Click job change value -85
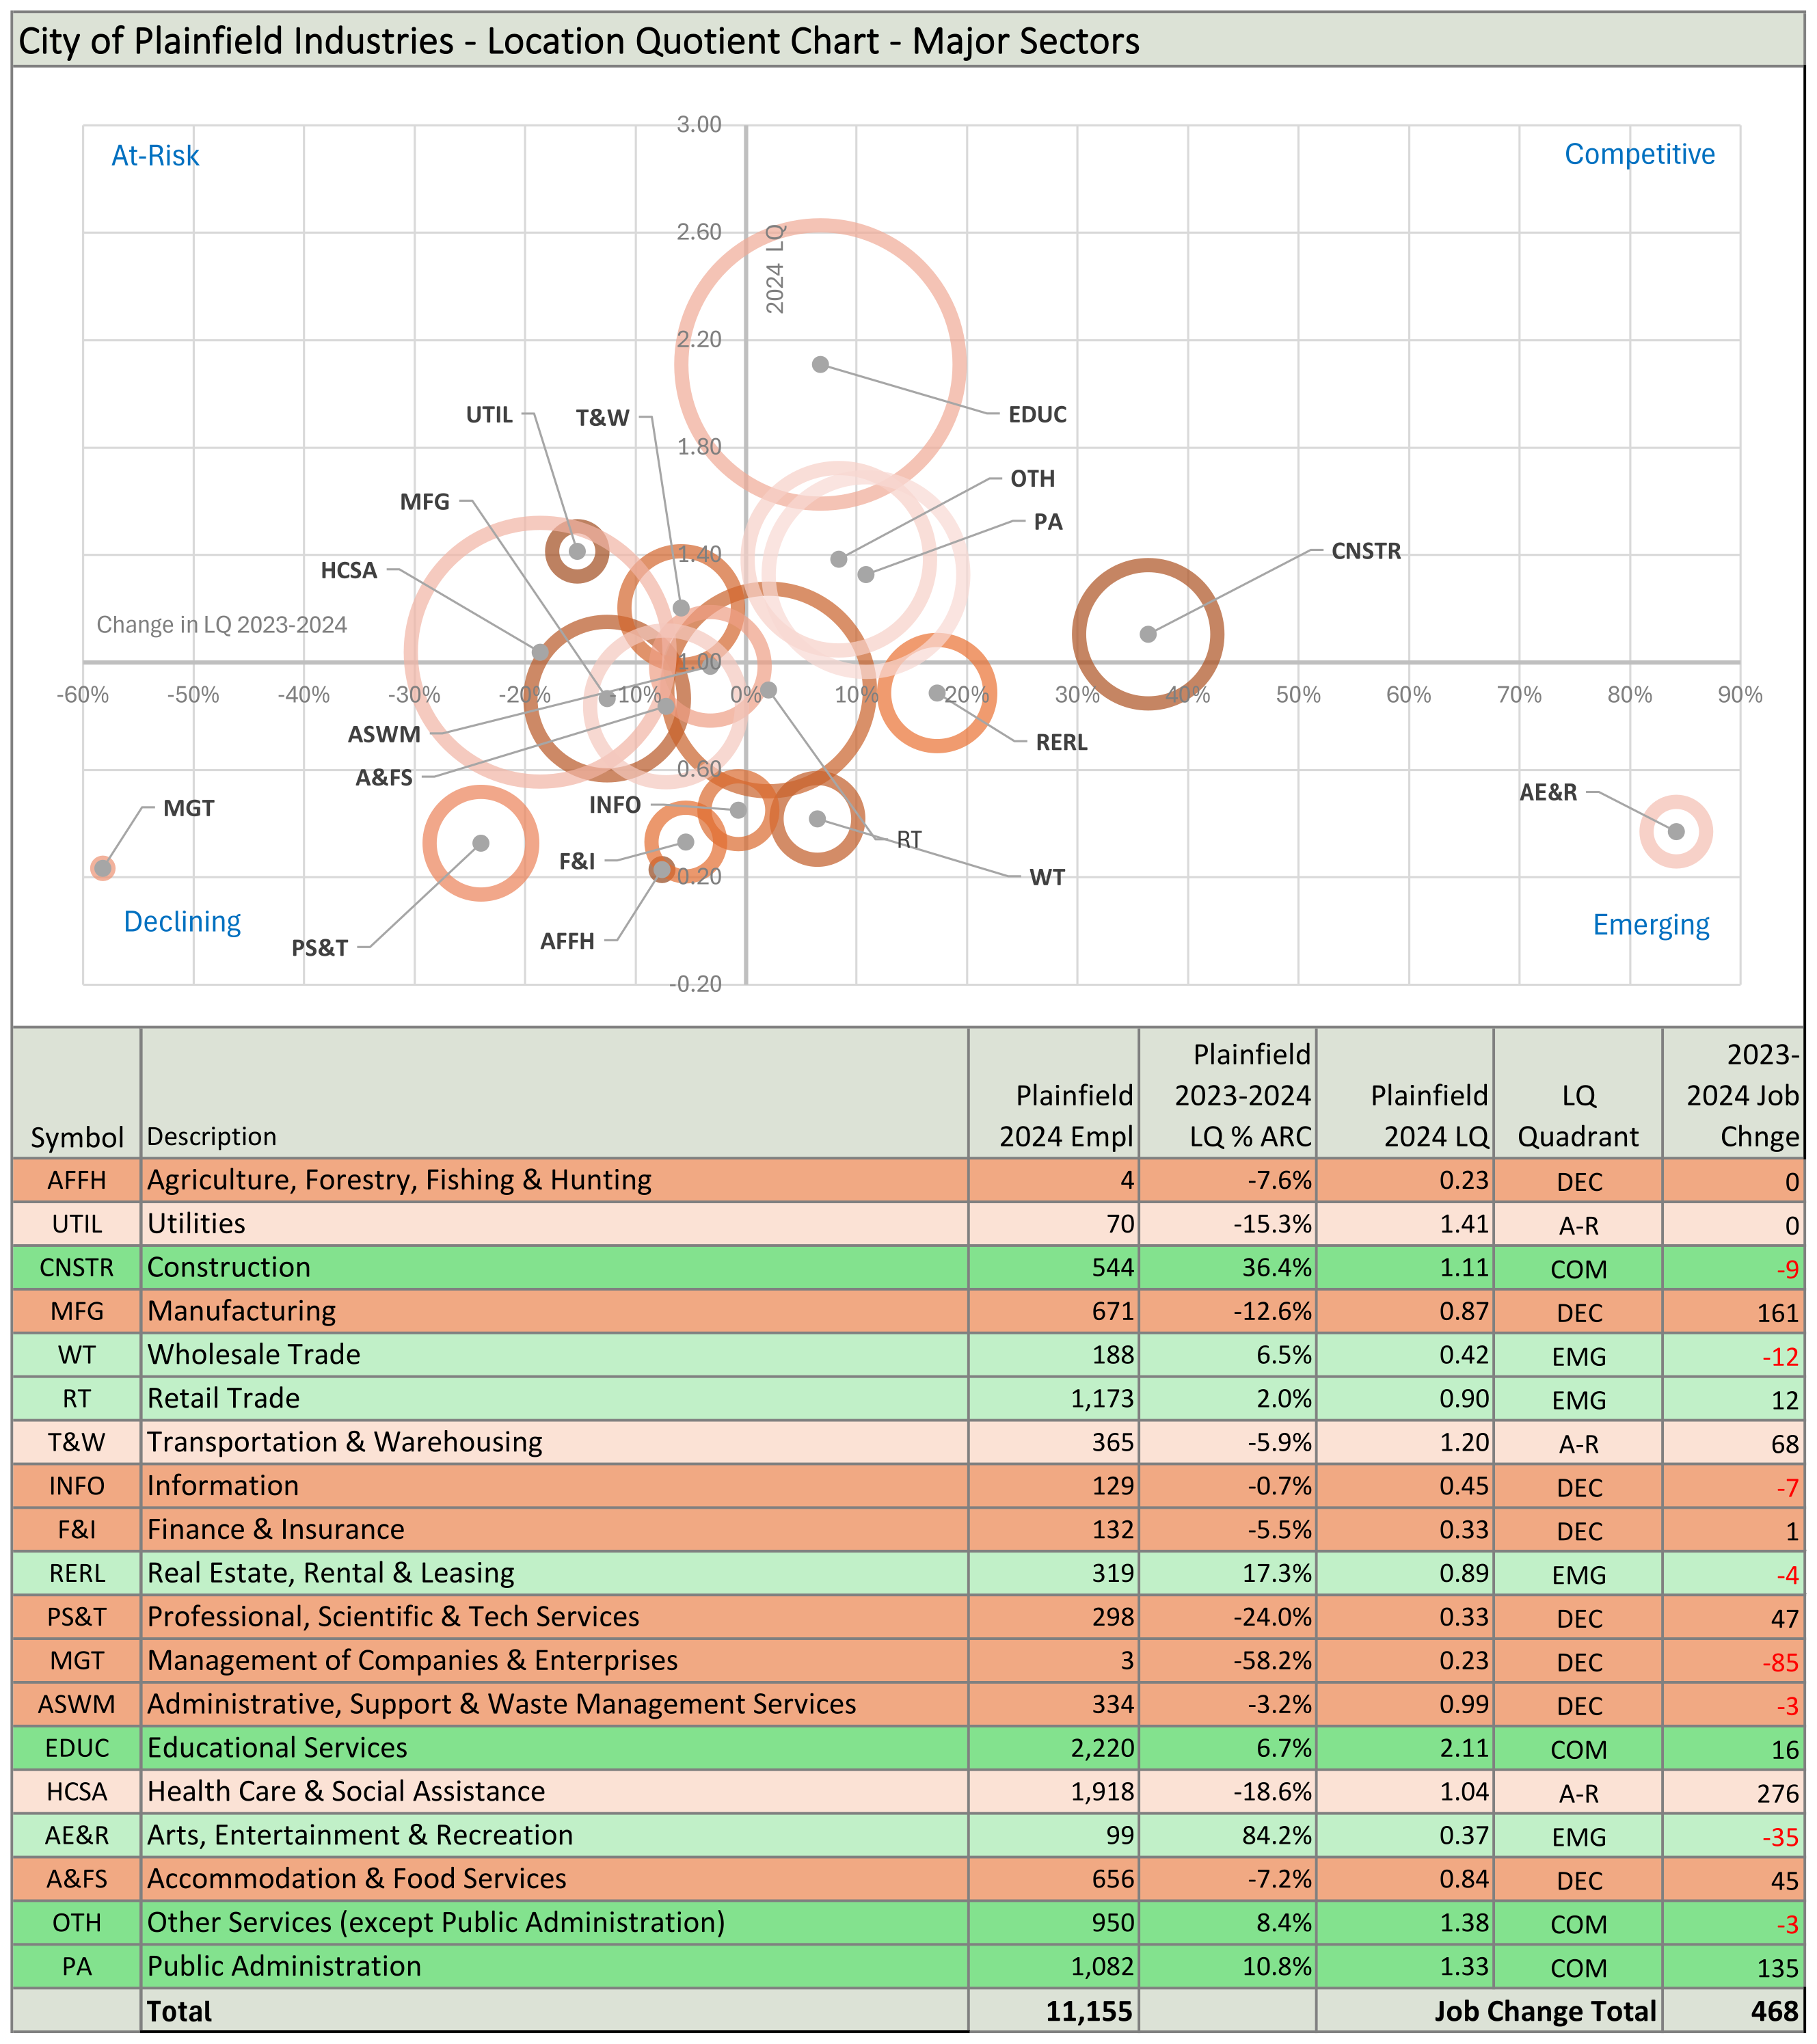 coord(1780,1663)
